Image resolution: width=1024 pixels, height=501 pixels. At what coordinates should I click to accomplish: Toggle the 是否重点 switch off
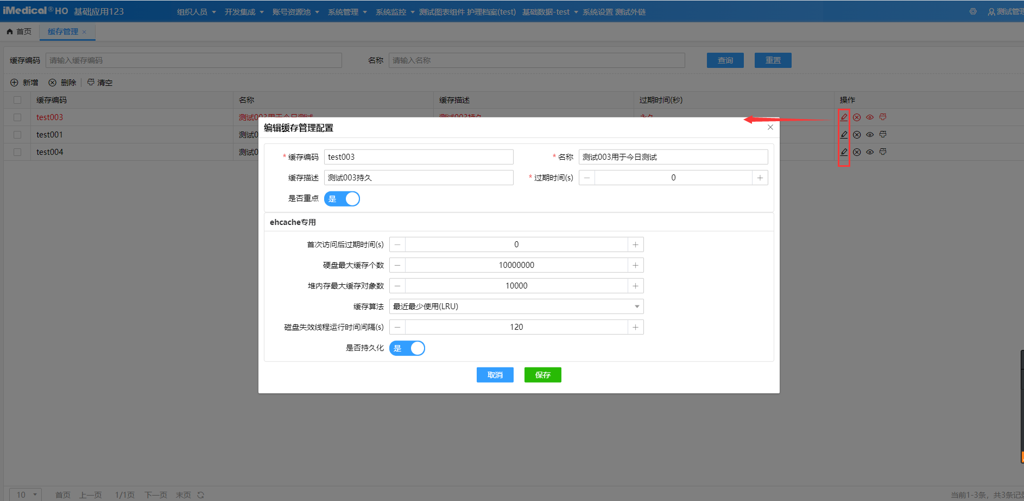coord(342,199)
